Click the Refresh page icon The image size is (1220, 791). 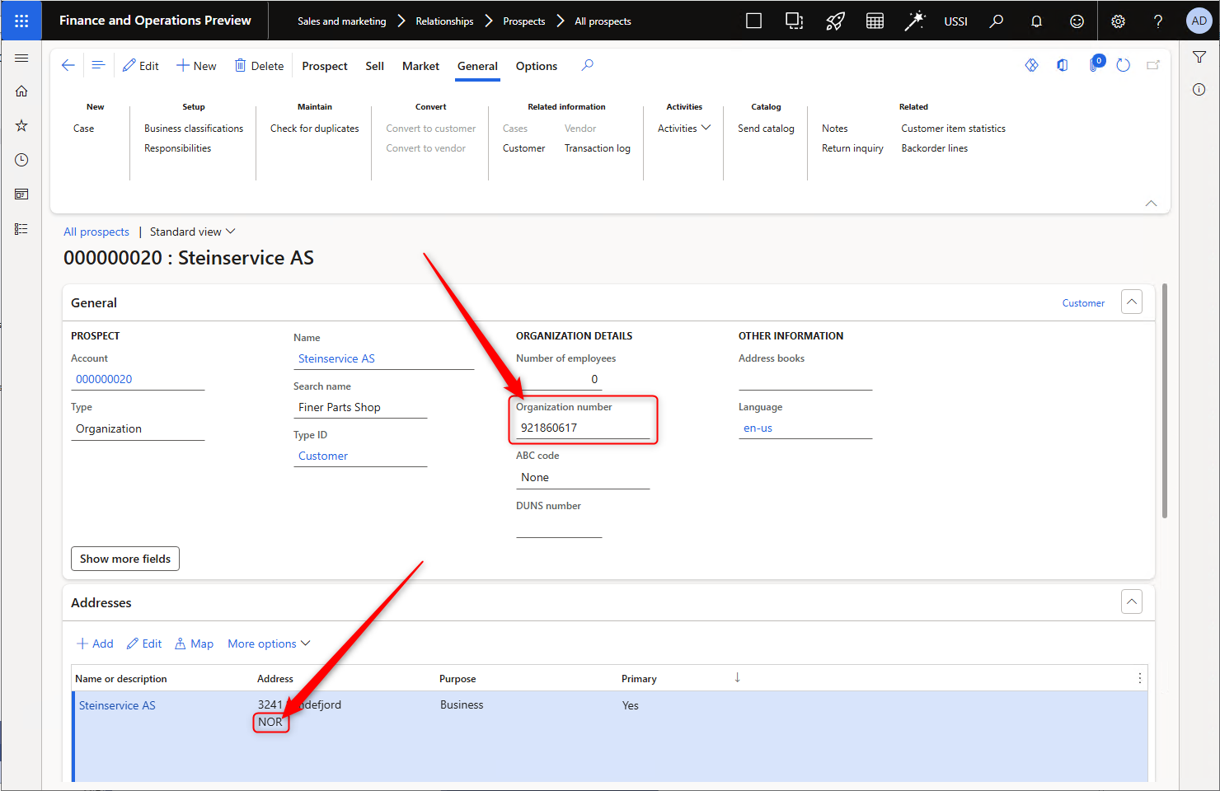pos(1123,65)
